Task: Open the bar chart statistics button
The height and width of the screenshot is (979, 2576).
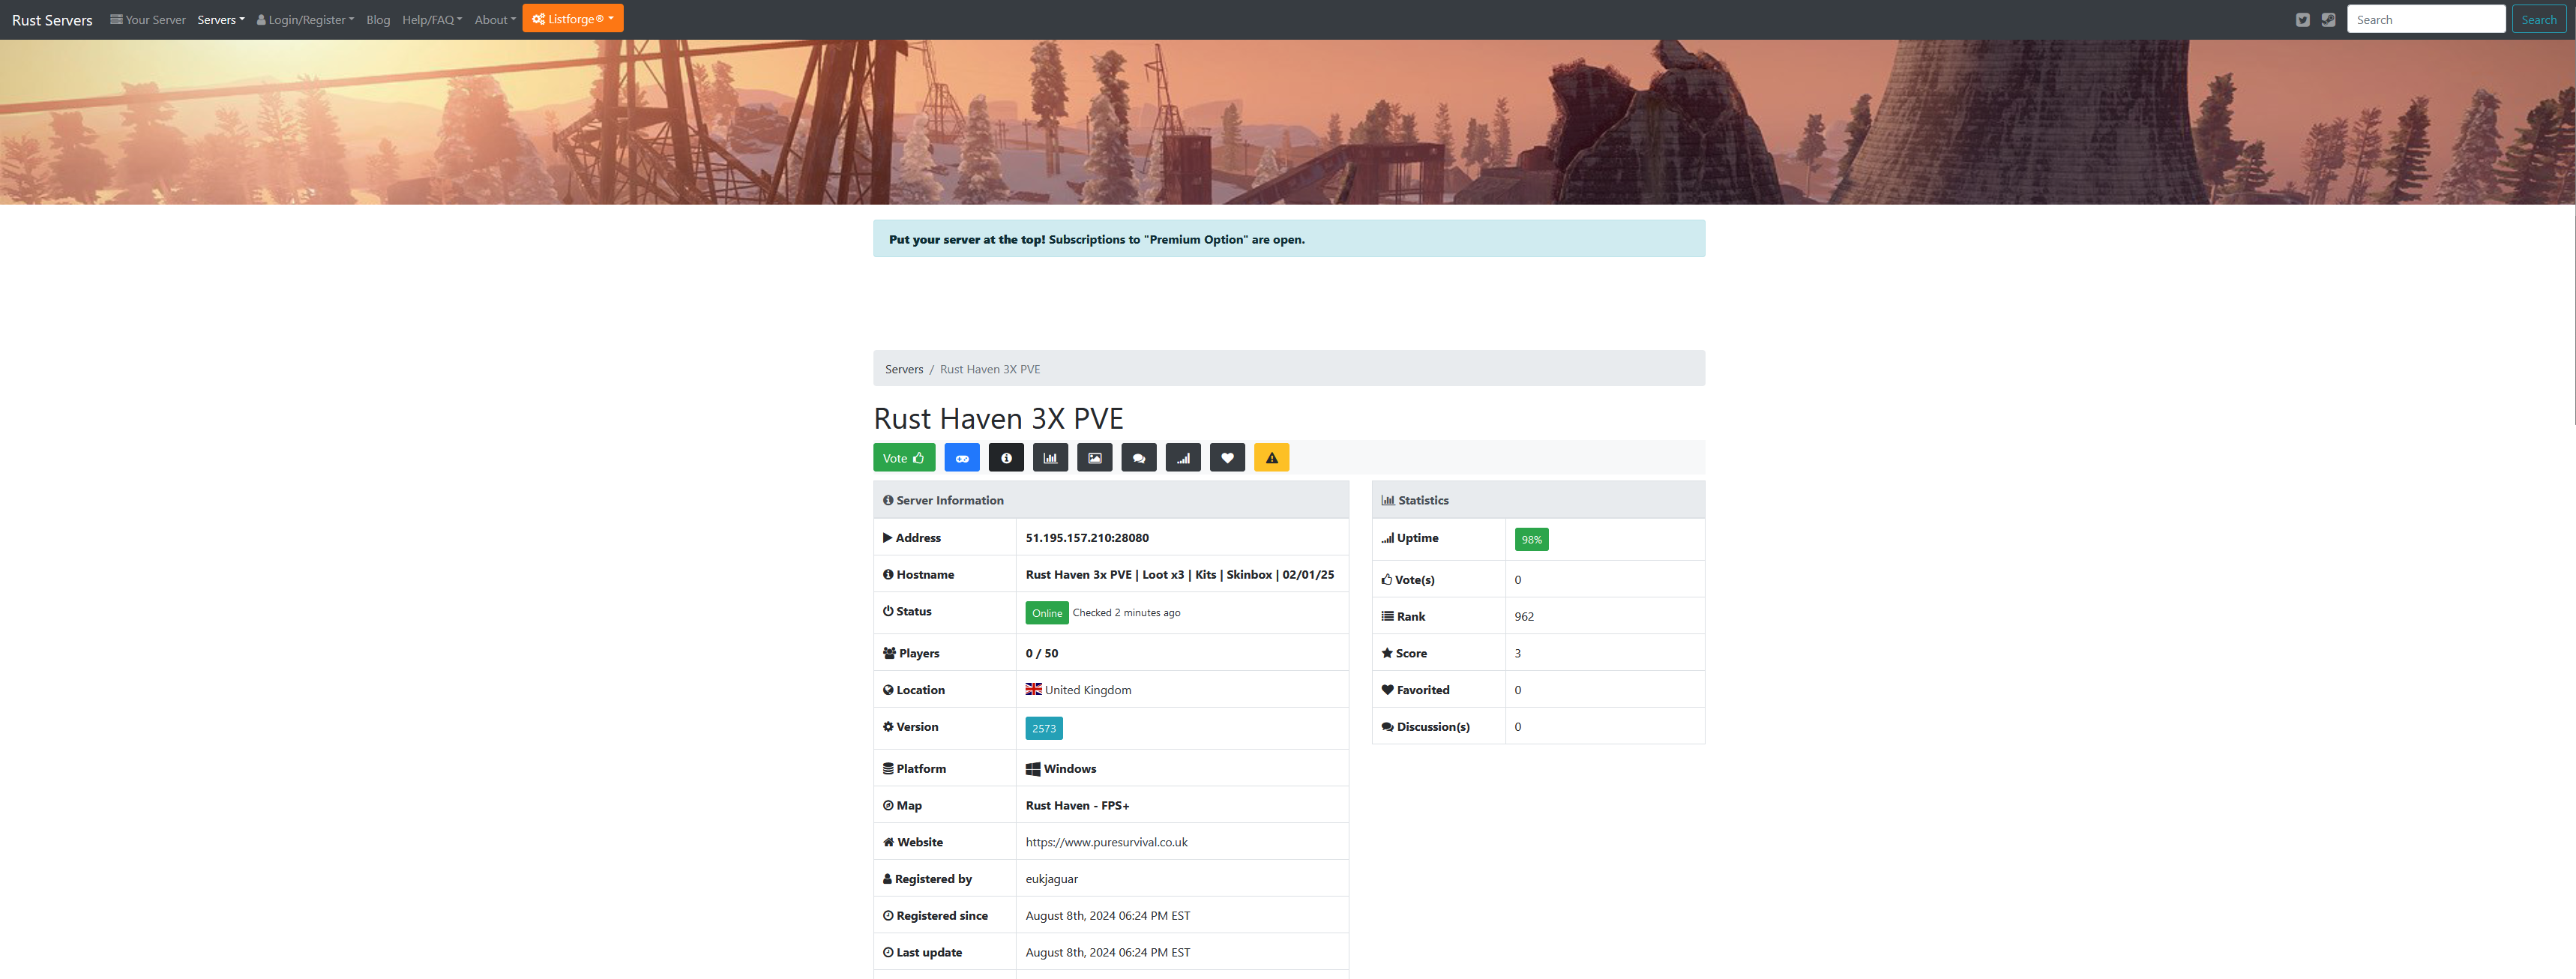Action: 1050,458
